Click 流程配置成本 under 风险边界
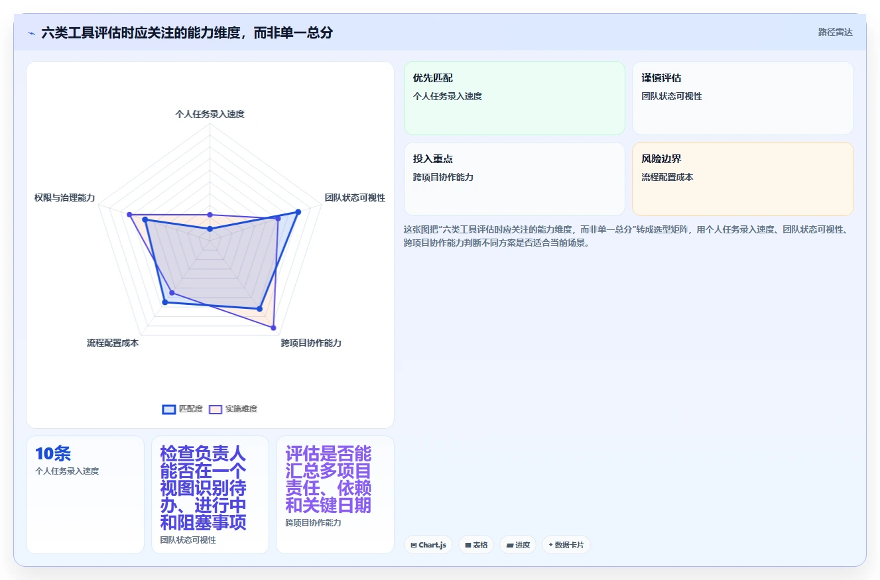880x580 pixels. point(667,177)
